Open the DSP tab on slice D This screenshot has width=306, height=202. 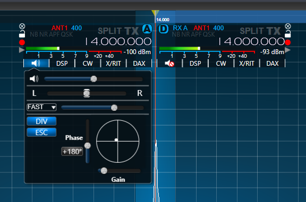click(195, 64)
